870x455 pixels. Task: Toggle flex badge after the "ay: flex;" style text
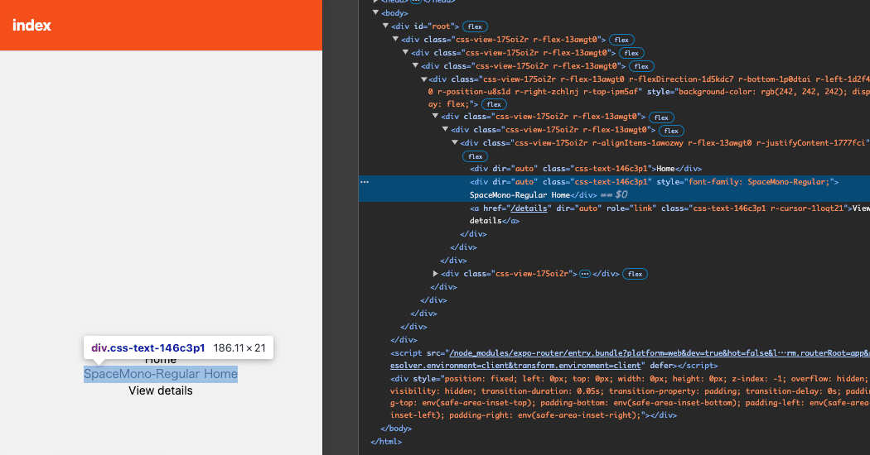coord(493,104)
